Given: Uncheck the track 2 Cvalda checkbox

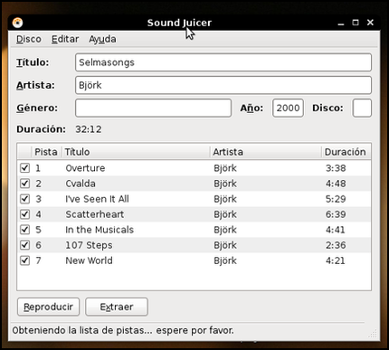Looking at the screenshot, I should (x=24, y=184).
